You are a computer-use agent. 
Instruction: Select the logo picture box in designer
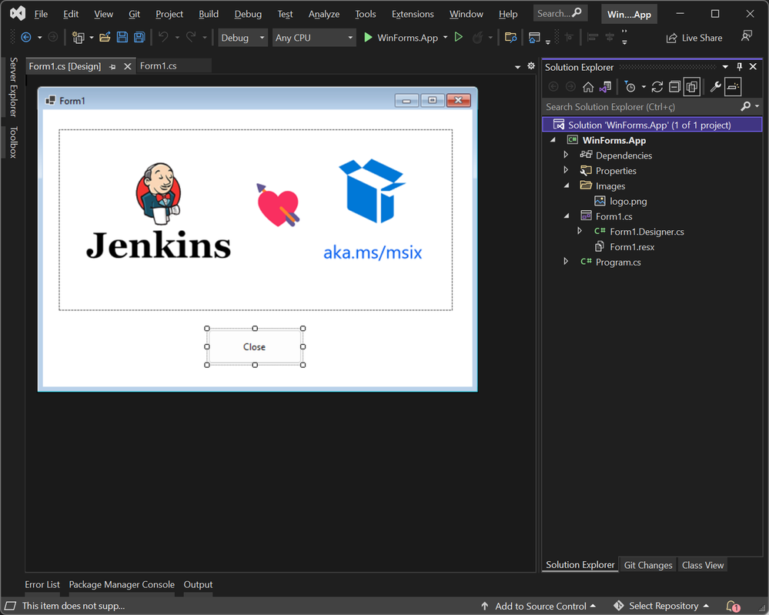tap(256, 219)
